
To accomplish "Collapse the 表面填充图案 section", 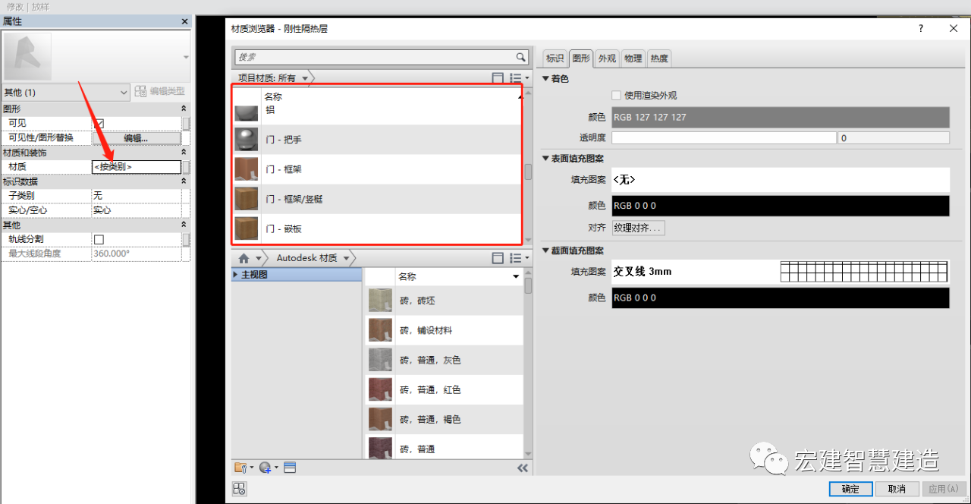I will 545,158.
